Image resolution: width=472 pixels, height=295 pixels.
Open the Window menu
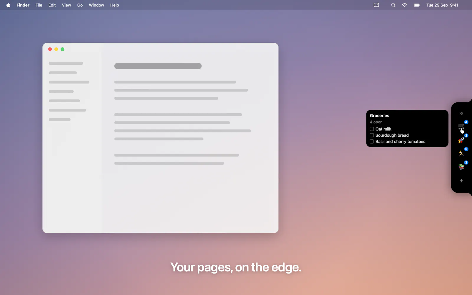point(96,5)
